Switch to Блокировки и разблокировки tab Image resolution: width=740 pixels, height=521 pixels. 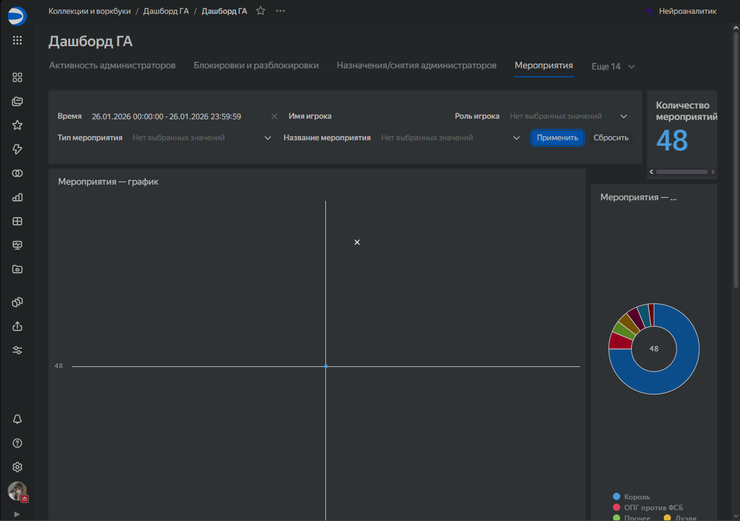coord(256,65)
